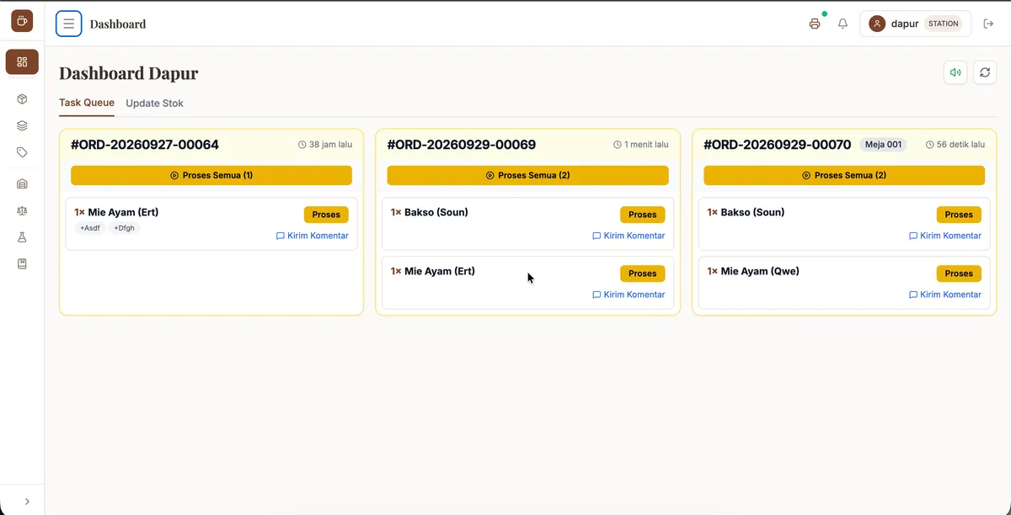1011x515 pixels.
Task: Expand the sidebar with bottom chevron
Action: coord(27,502)
